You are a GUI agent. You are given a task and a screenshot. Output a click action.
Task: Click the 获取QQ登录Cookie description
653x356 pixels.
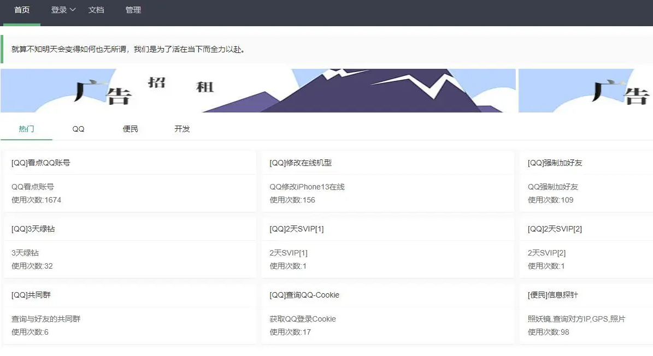[303, 319]
